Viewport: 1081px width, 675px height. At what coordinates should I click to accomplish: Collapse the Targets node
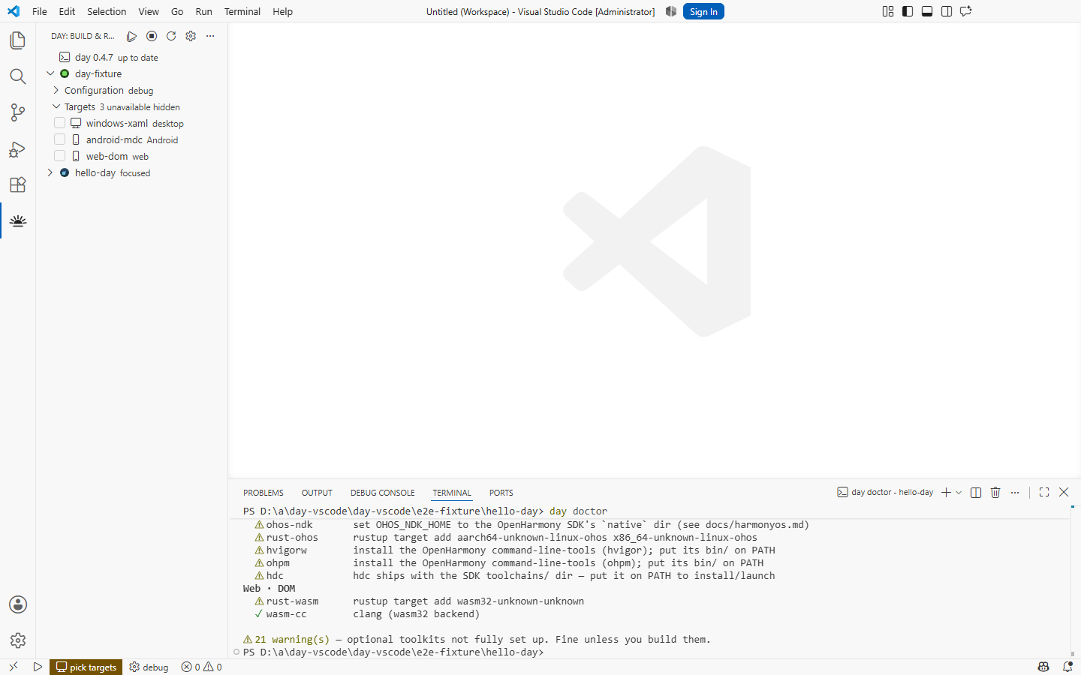click(x=56, y=106)
